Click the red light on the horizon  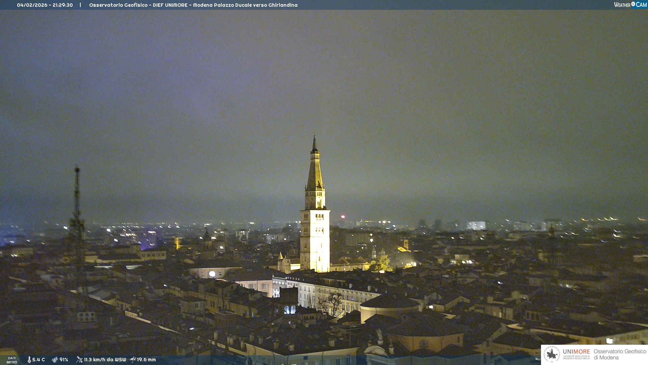point(343,217)
